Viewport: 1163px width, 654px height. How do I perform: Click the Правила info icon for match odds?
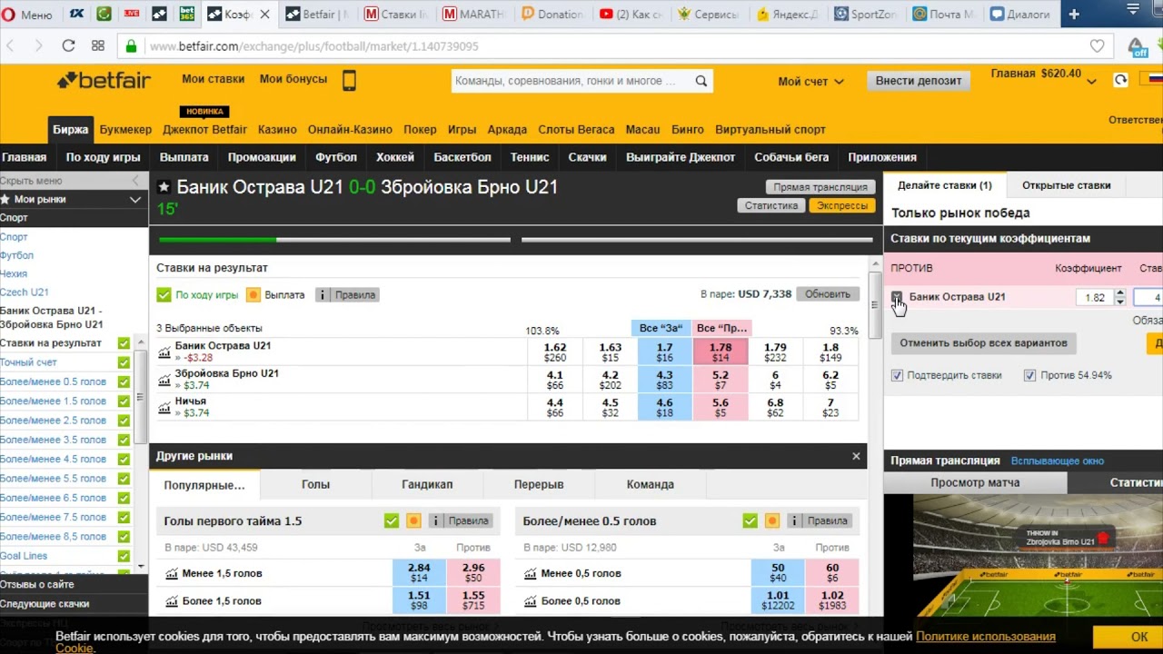point(347,294)
